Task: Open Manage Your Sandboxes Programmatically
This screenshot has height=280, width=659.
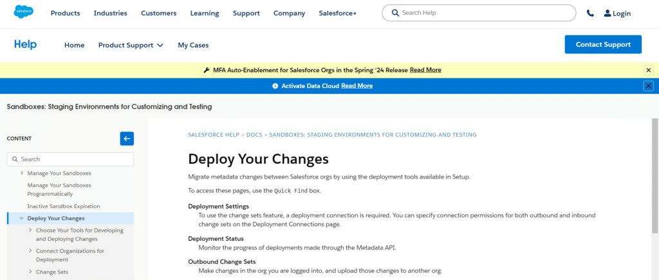Action: coord(59,189)
